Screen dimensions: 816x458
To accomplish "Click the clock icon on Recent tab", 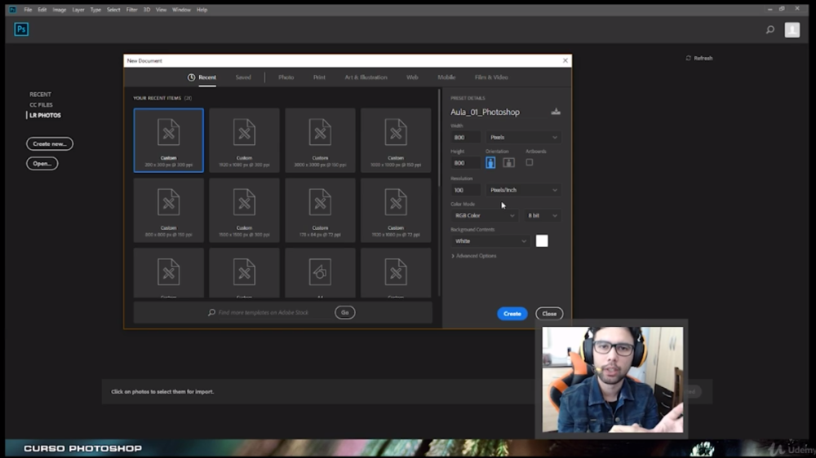I will click(x=192, y=77).
